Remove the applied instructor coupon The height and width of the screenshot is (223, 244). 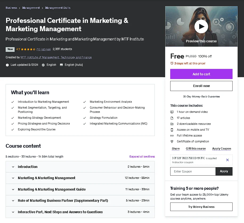(227, 160)
